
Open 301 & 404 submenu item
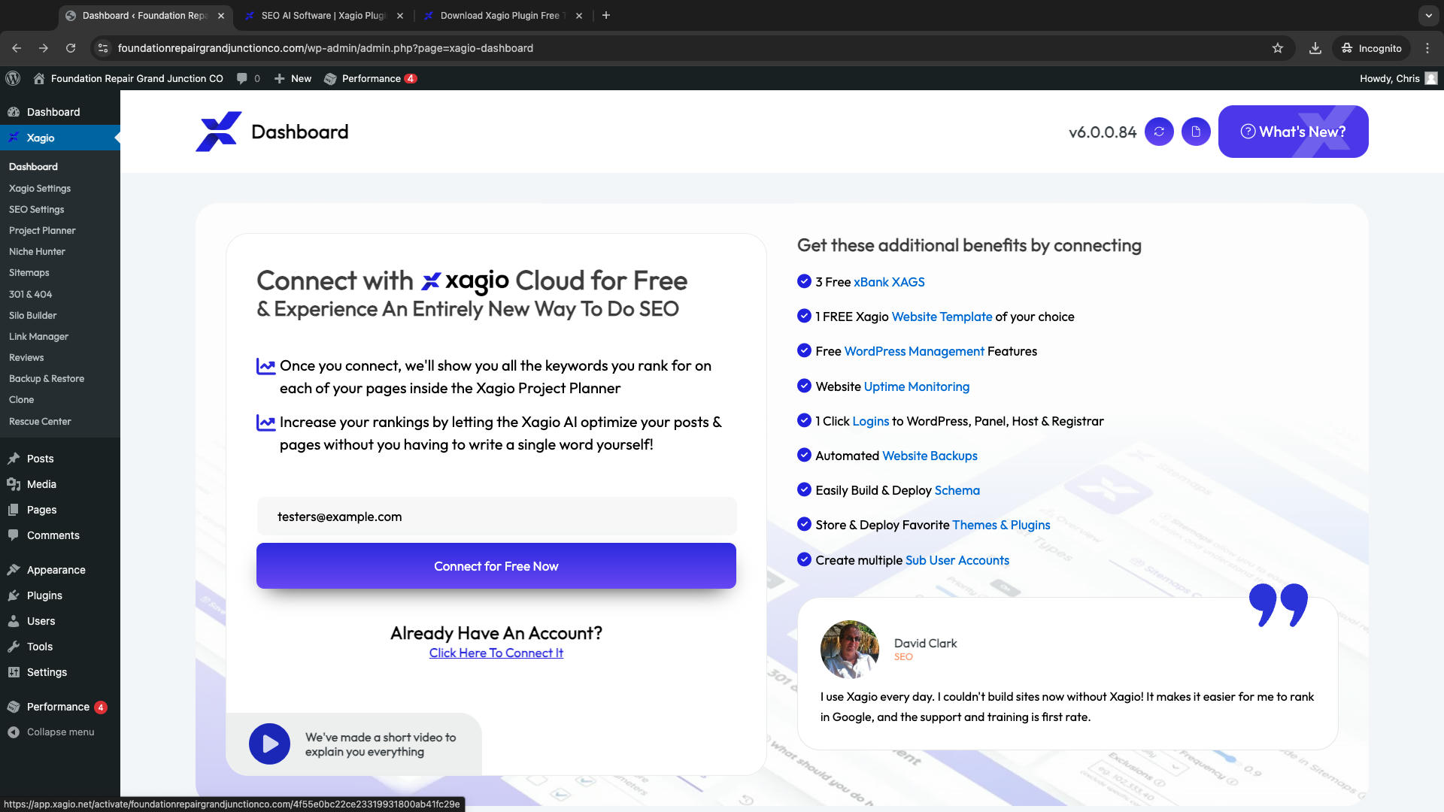coord(30,294)
